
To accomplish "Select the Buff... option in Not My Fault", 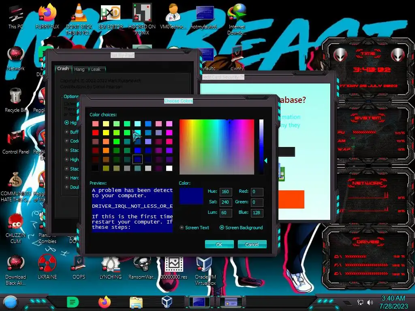I will (72, 132).
